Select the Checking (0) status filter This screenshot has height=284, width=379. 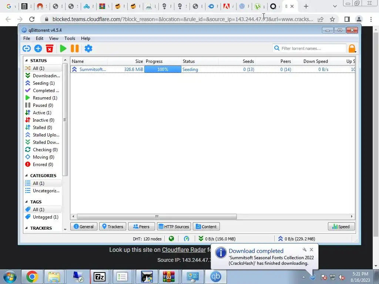point(43,150)
